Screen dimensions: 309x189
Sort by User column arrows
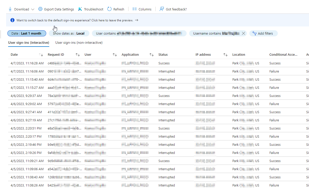115,55
